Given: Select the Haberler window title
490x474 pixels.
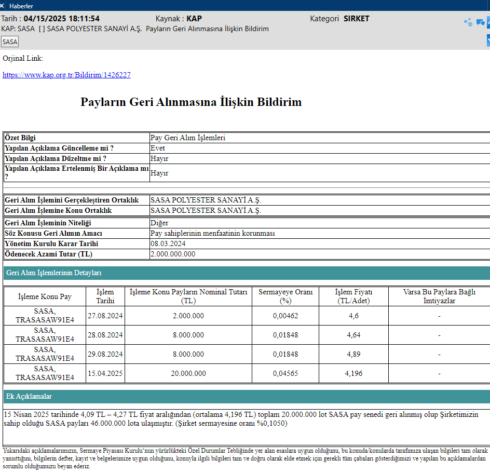Looking at the screenshot, I should (21, 6).
